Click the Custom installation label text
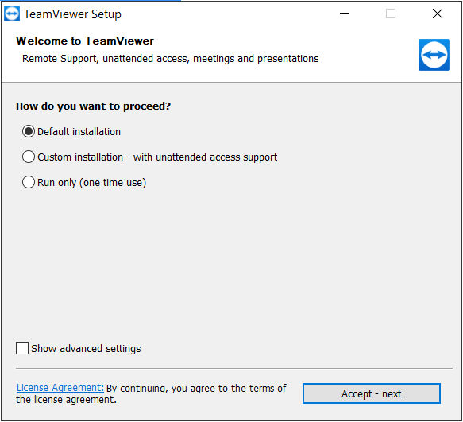Viewport: 463px width, 422px height. tap(157, 157)
